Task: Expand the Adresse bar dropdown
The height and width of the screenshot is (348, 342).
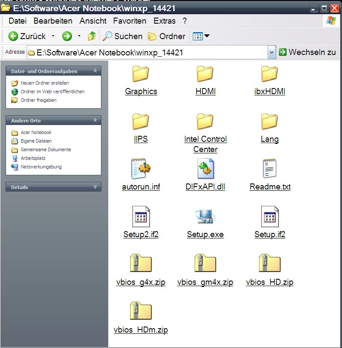Action: click(272, 52)
